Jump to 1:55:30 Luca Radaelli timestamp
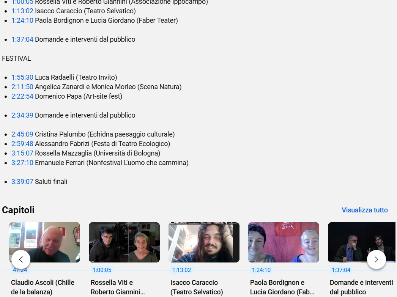The width and height of the screenshot is (397, 297). [x=22, y=77]
